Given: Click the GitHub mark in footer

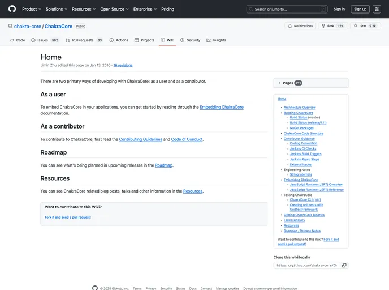Looking at the screenshot, I should pos(95,288).
